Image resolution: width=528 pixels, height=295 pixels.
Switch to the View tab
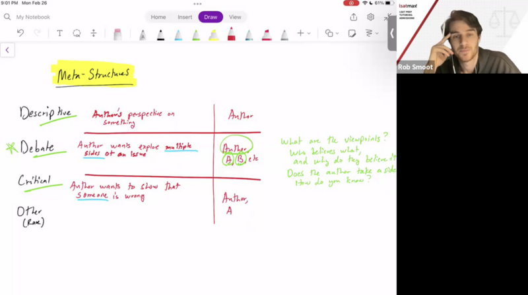(235, 17)
